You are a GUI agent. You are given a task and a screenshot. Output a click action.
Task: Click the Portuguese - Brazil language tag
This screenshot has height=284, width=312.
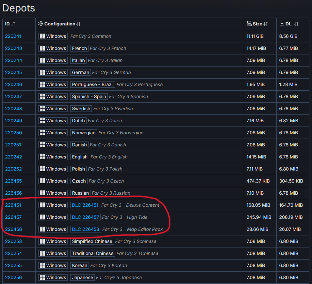tap(93, 84)
